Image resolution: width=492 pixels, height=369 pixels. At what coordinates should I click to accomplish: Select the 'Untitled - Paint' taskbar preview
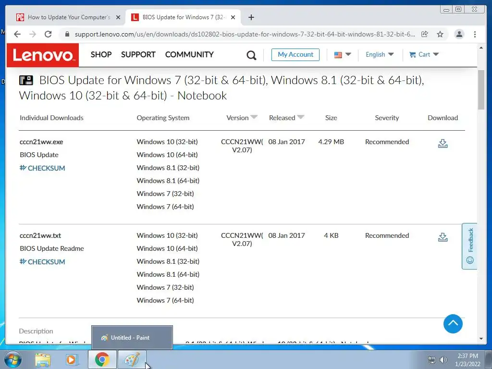click(x=132, y=337)
